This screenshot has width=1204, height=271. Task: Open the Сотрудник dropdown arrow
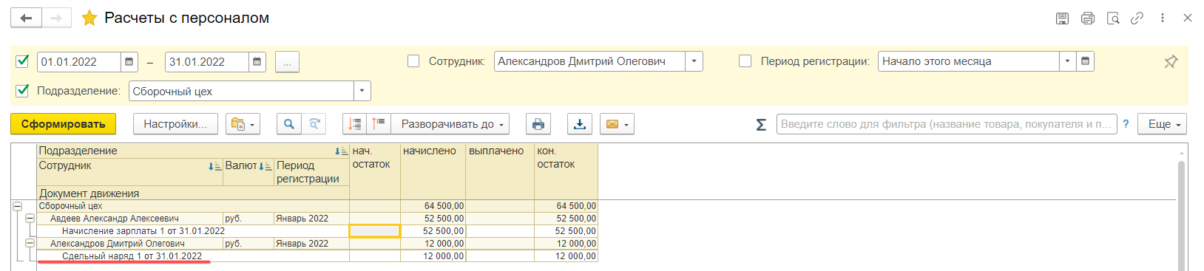point(694,61)
